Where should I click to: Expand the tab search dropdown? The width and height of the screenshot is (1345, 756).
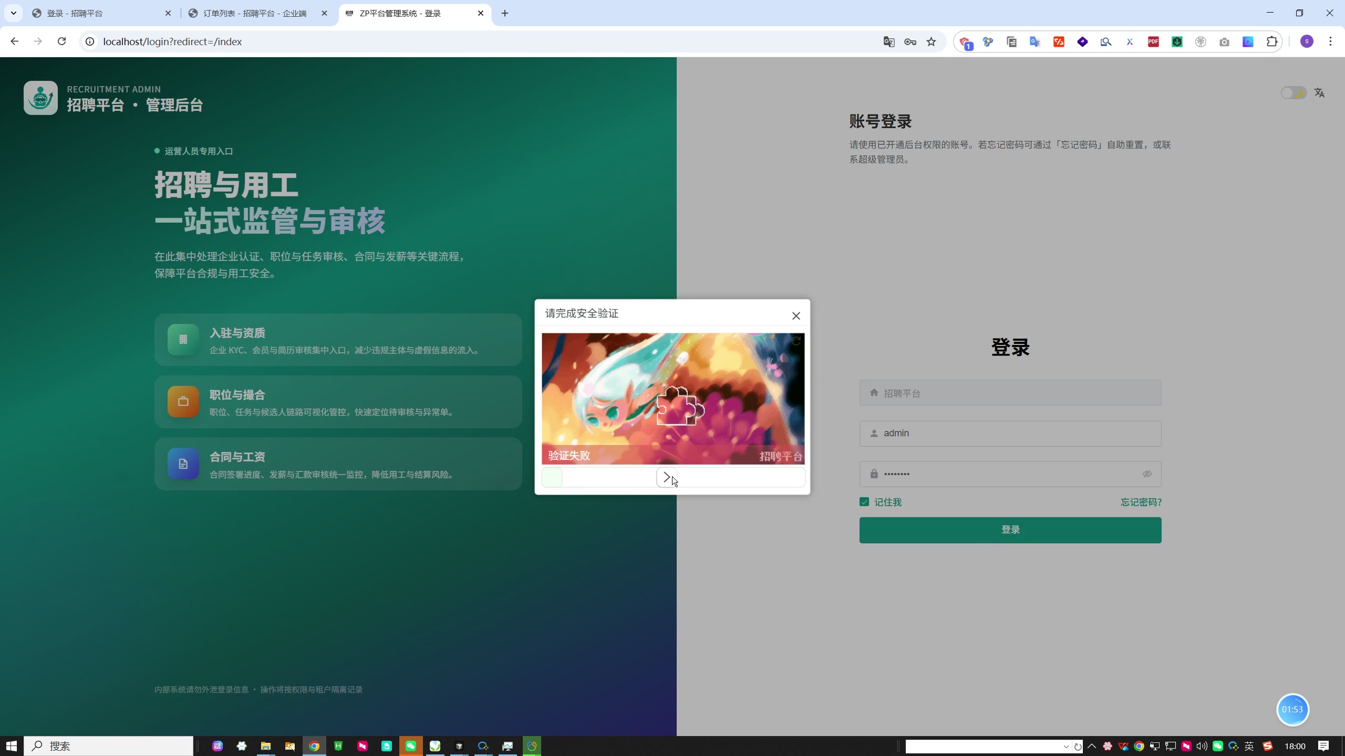[14, 13]
